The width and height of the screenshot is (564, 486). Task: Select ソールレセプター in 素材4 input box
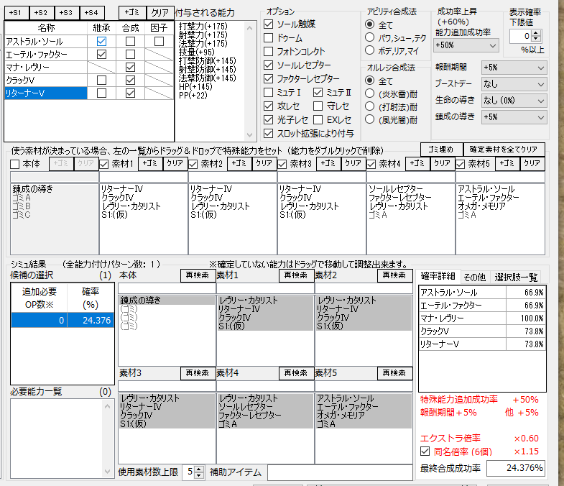click(x=396, y=189)
